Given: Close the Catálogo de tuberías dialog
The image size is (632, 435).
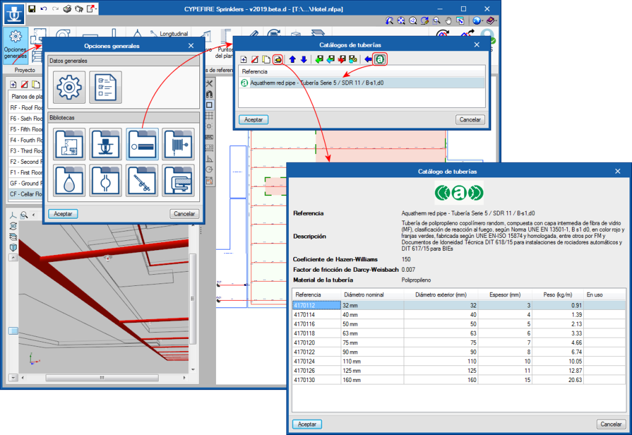Looking at the screenshot, I should [x=617, y=171].
